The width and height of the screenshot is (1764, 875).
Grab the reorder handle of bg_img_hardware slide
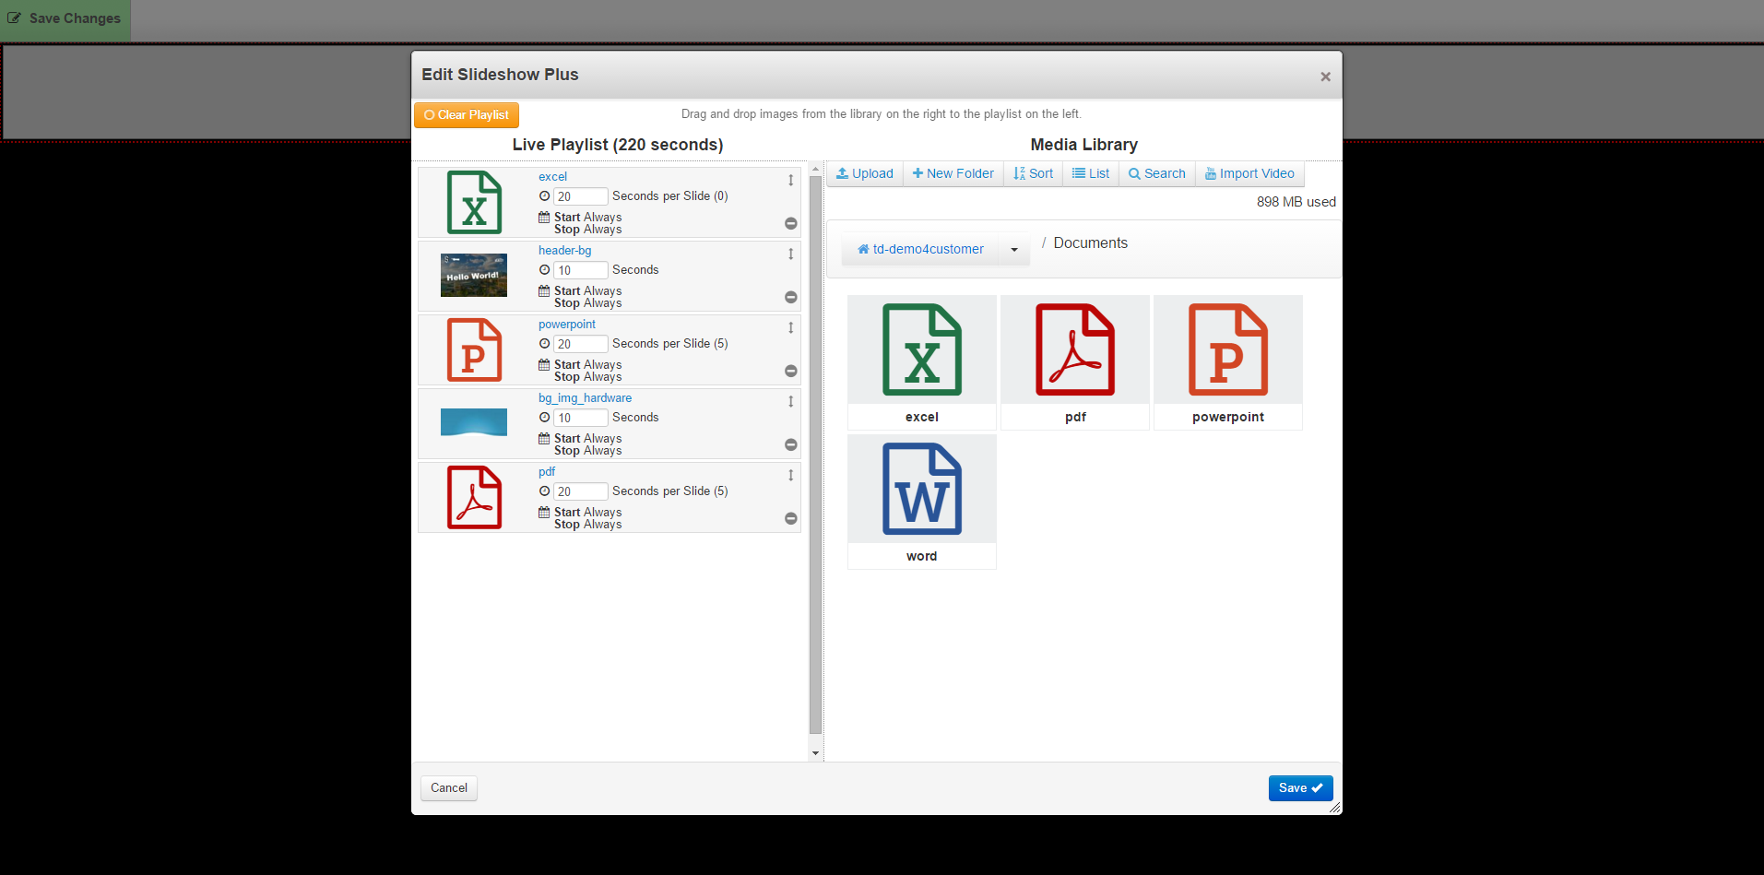pos(790,401)
